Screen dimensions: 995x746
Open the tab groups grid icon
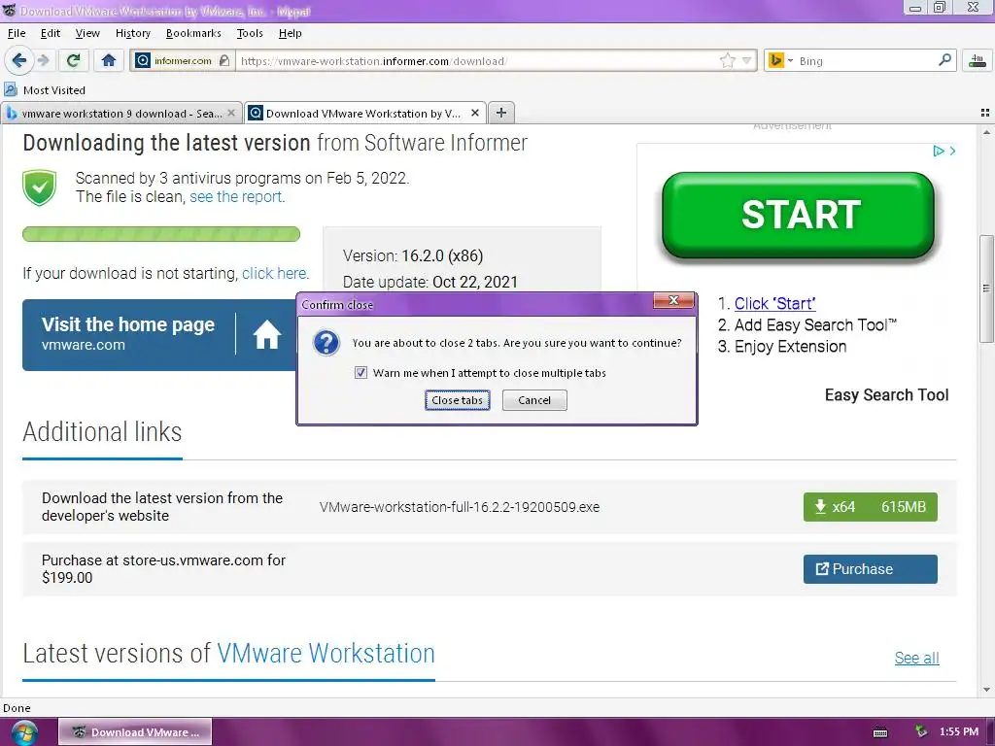click(985, 113)
